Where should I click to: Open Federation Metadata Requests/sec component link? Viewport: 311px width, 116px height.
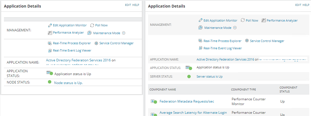click(187, 101)
